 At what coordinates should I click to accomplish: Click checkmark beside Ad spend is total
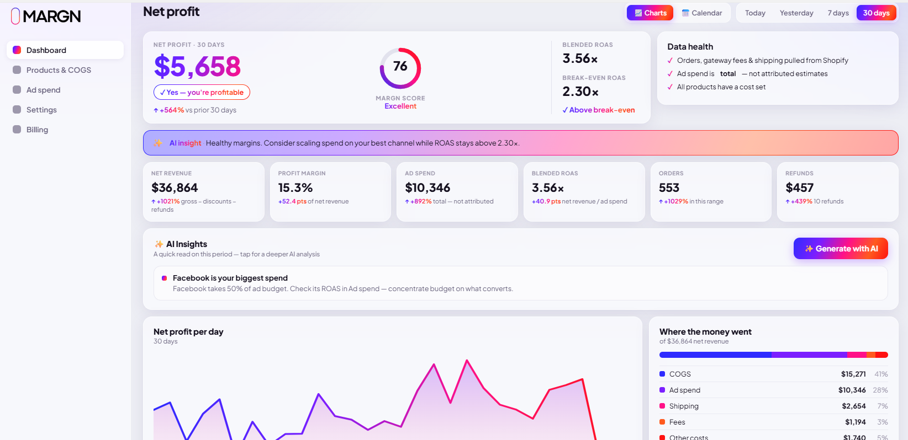pyautogui.click(x=670, y=74)
